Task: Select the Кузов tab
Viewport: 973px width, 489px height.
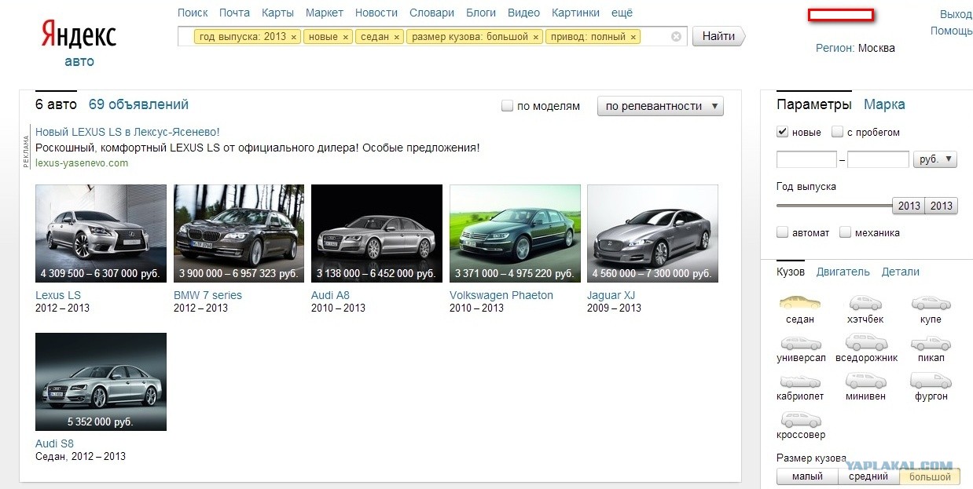Action: point(791,272)
